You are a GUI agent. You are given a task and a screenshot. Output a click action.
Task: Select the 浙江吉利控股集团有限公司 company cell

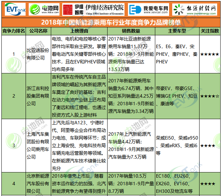click(38, 96)
